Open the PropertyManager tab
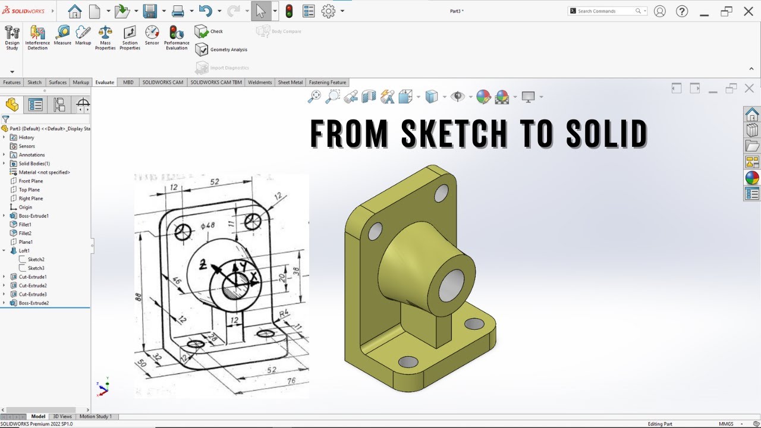 36,105
